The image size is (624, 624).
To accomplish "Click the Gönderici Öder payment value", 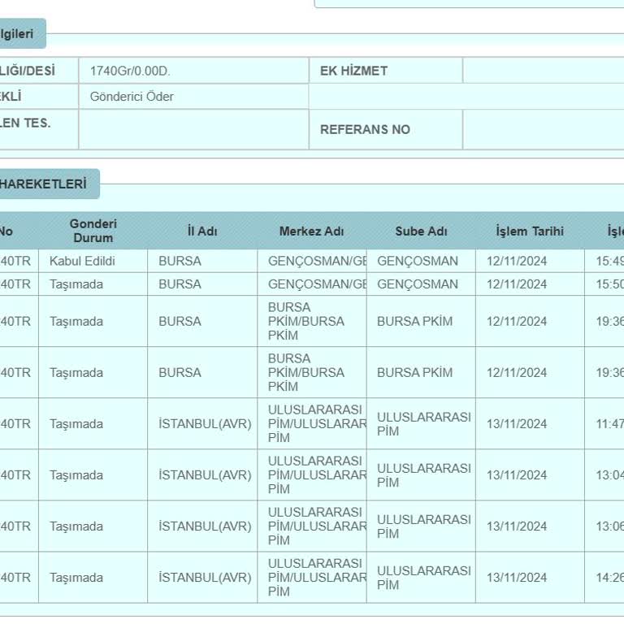I will coord(132,97).
